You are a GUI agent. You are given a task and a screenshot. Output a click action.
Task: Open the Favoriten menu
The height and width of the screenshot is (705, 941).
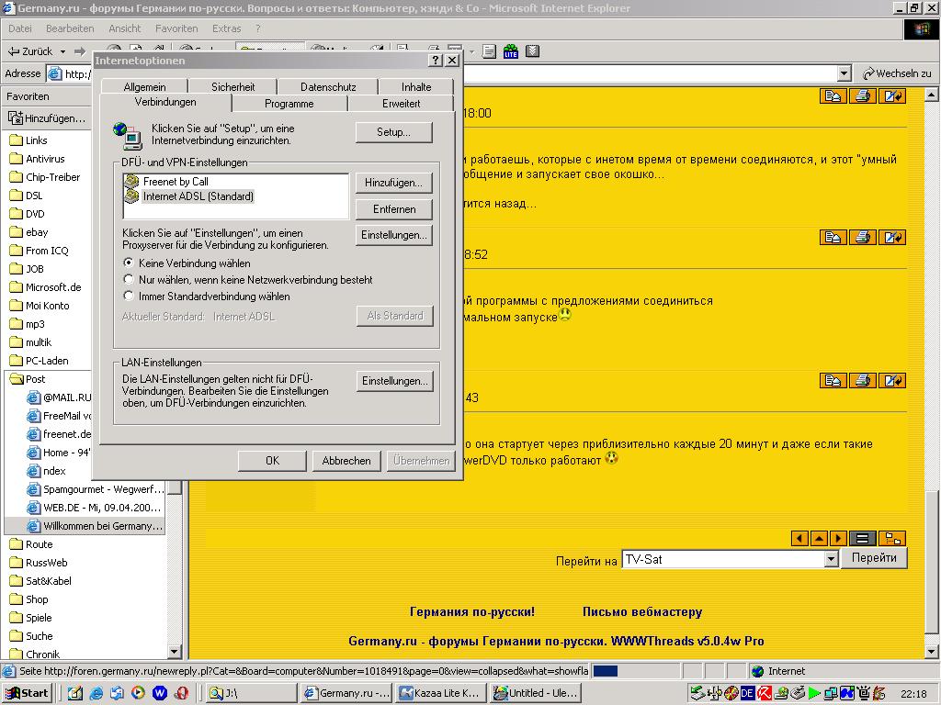point(176,28)
